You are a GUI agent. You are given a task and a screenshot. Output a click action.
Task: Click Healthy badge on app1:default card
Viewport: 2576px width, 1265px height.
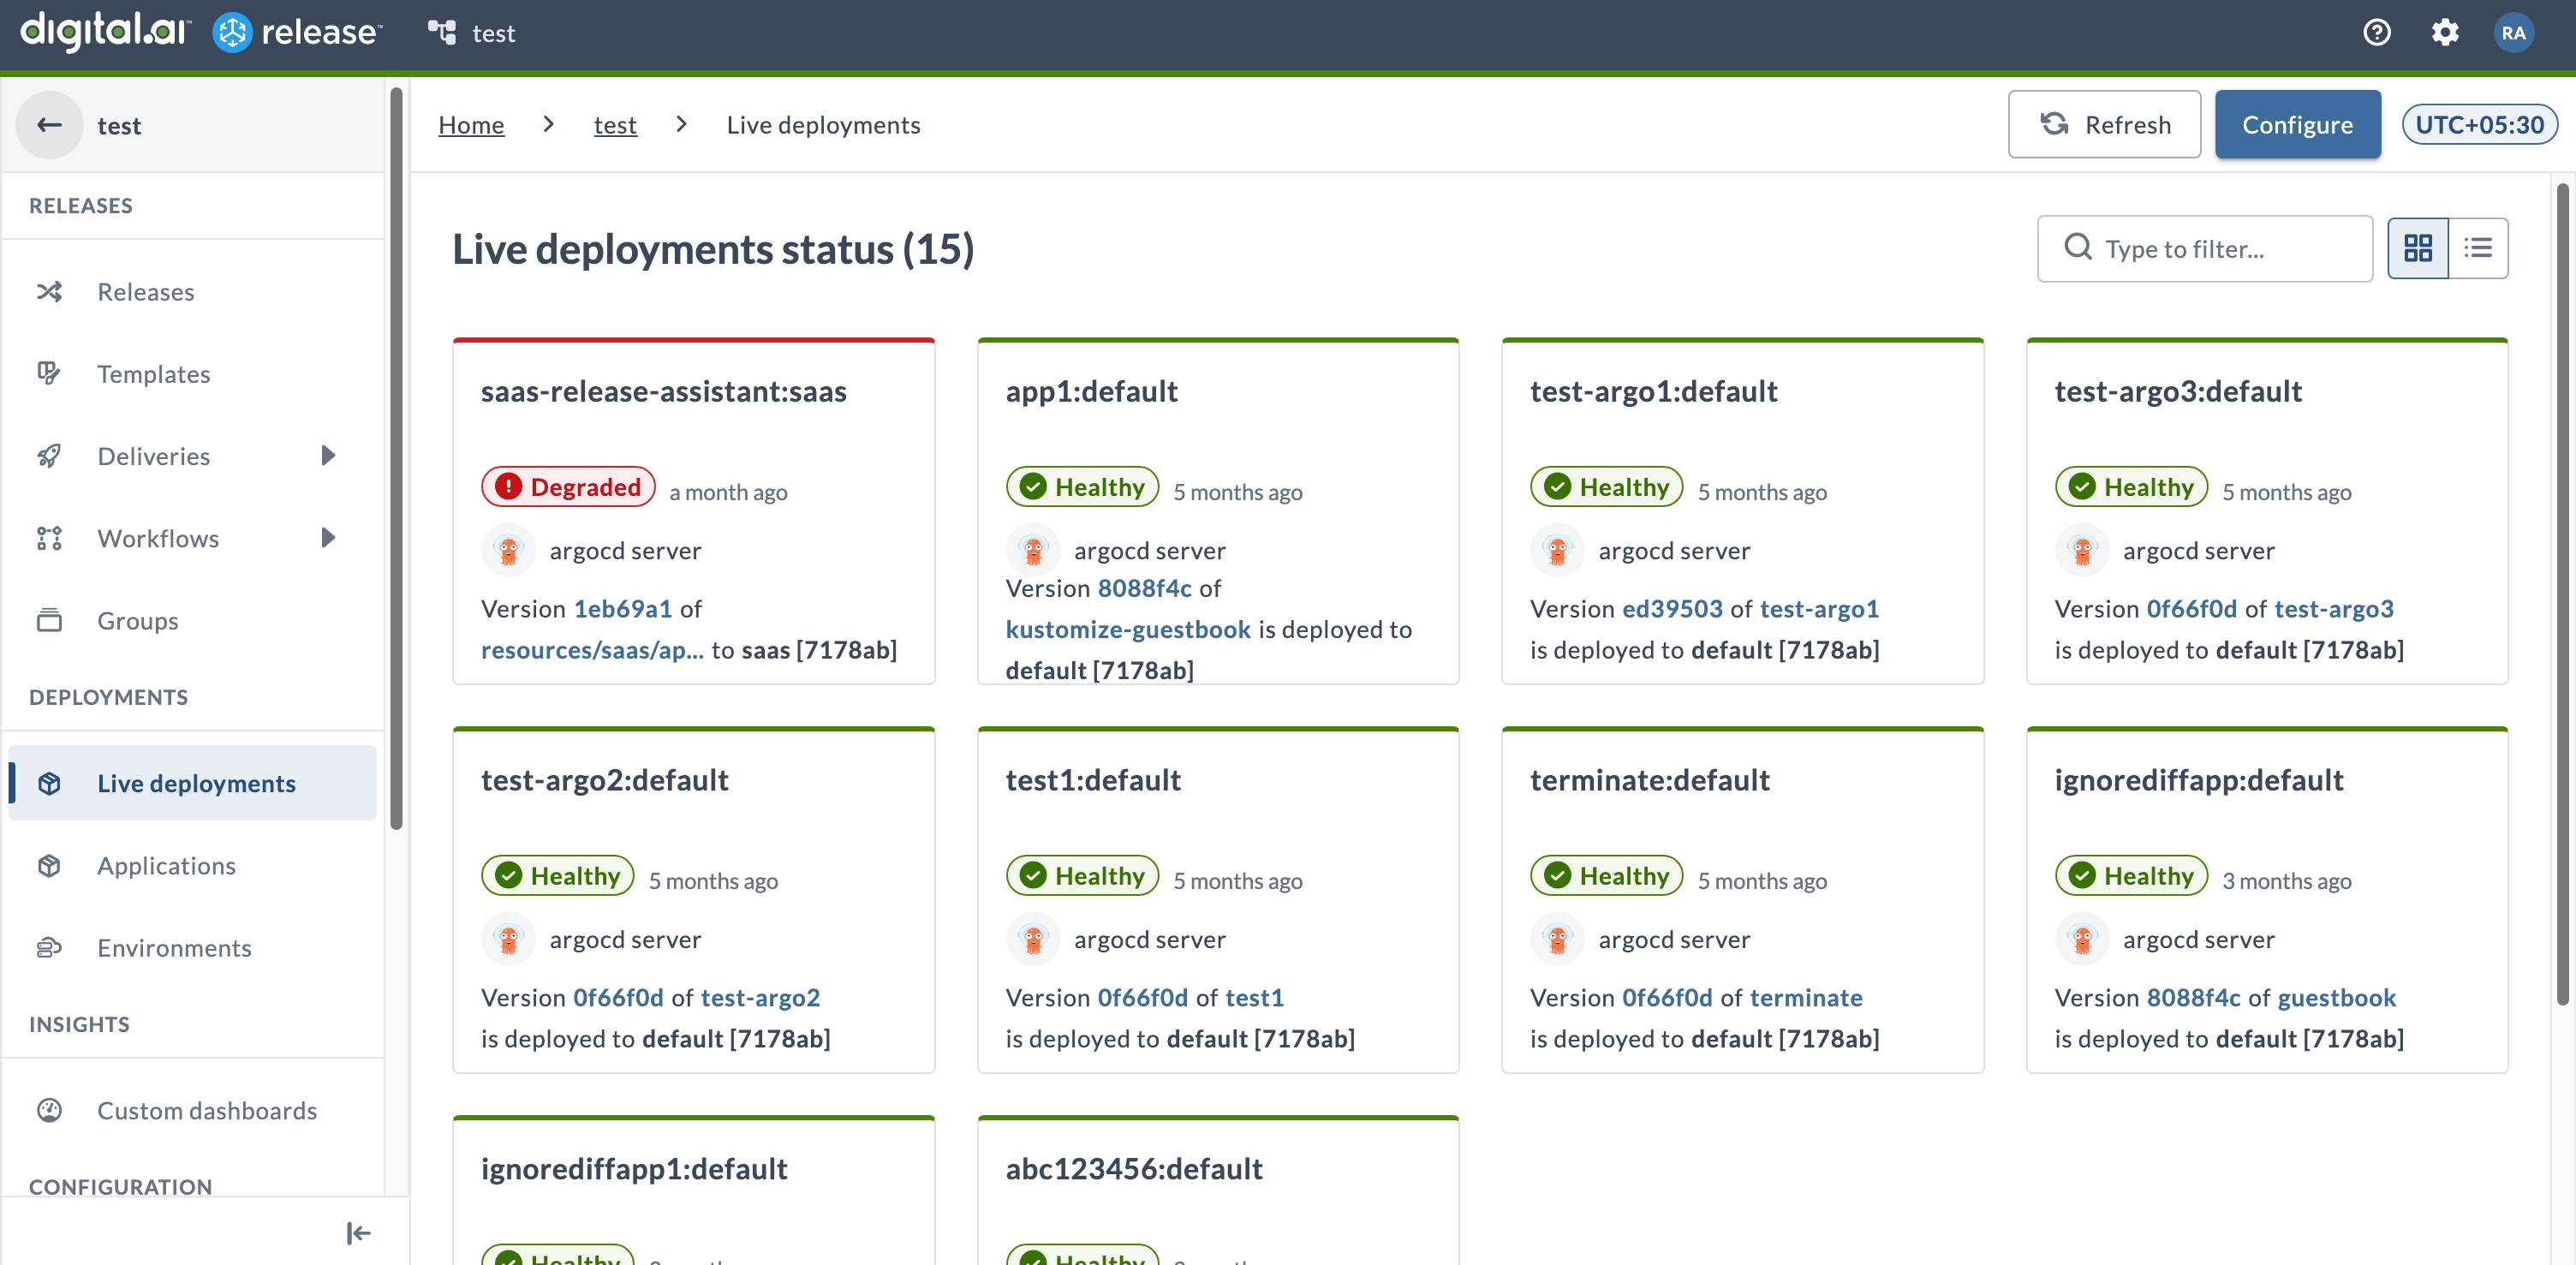click(x=1082, y=486)
